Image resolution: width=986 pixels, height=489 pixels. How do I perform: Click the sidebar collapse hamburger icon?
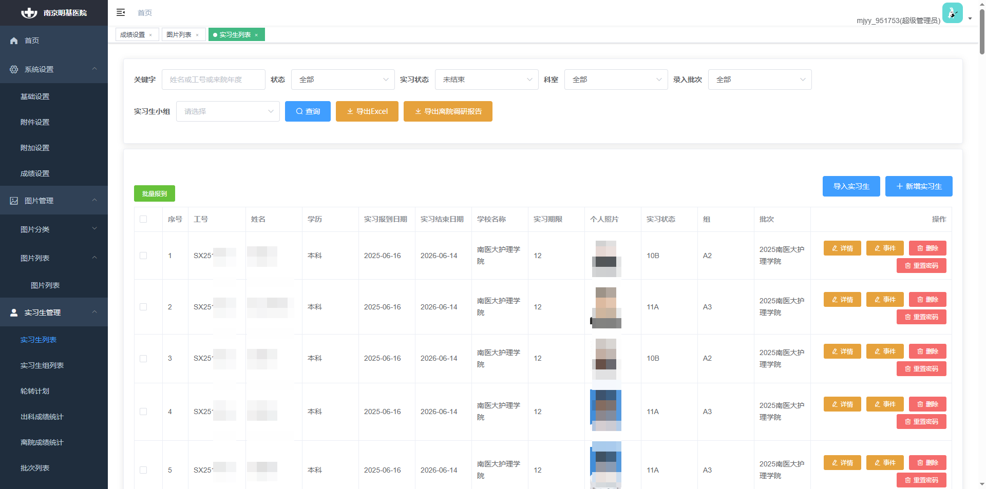(x=121, y=12)
